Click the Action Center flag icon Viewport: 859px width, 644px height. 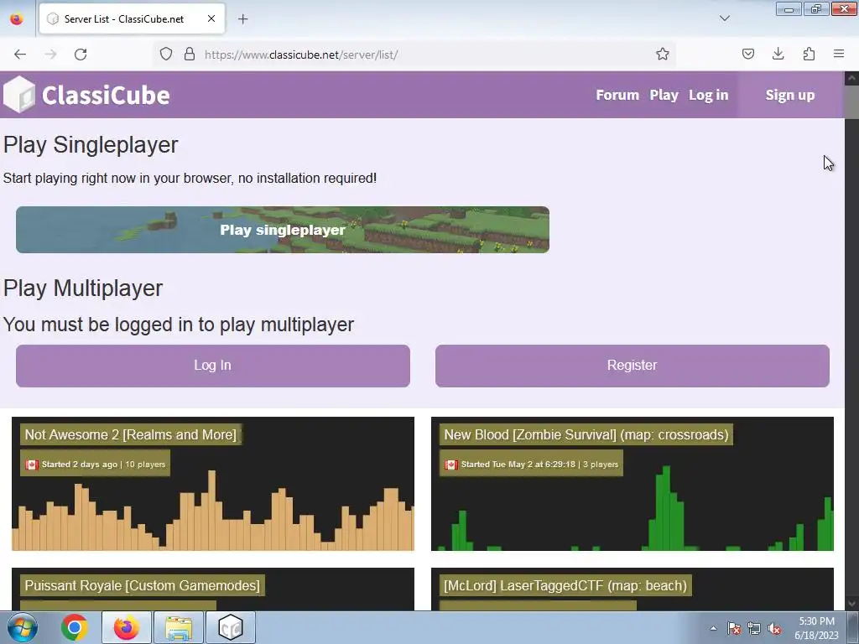pos(734,628)
